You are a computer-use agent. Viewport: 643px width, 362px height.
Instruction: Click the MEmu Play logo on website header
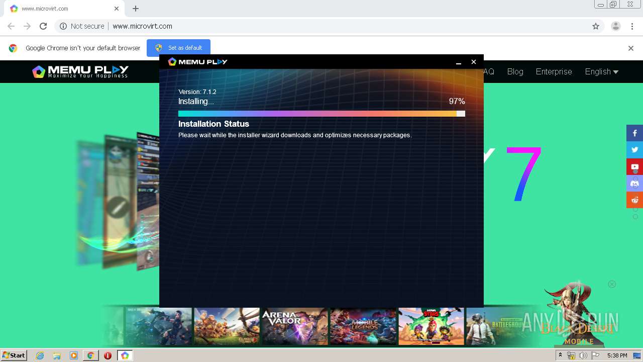pos(80,72)
